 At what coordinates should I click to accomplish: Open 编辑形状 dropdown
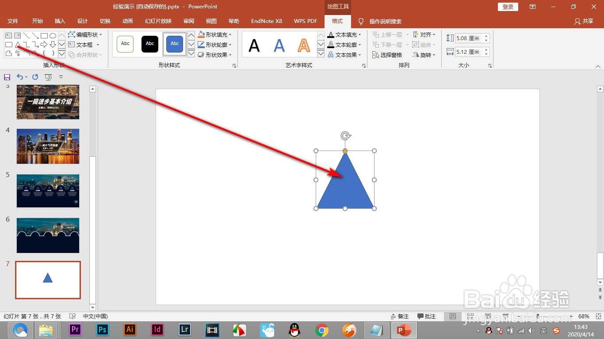click(x=85, y=34)
